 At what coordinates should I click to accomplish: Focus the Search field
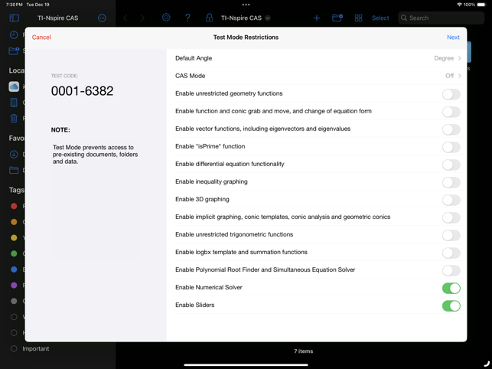pos(441,18)
